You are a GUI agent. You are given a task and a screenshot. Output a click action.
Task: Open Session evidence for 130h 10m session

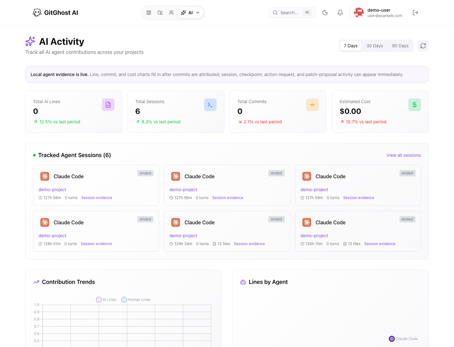380,244
